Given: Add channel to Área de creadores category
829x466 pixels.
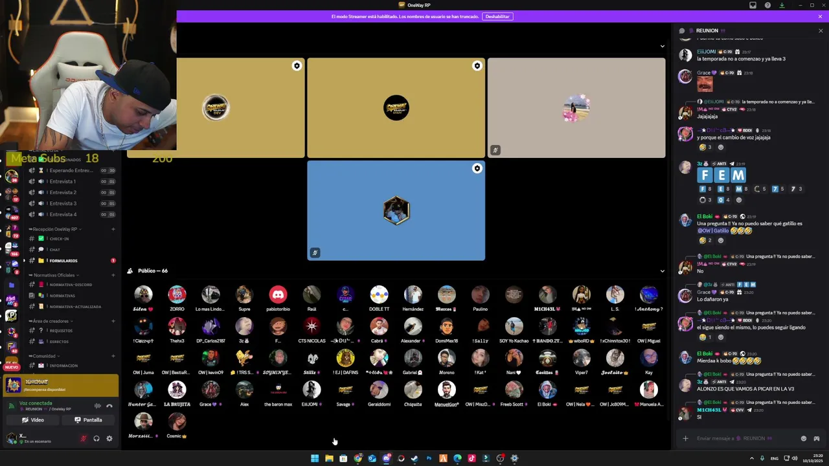Looking at the screenshot, I should tap(113, 321).
